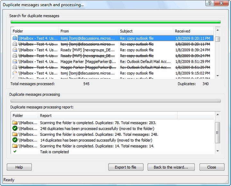Go Back to the wizard
The image size is (231, 186).
point(171,167)
